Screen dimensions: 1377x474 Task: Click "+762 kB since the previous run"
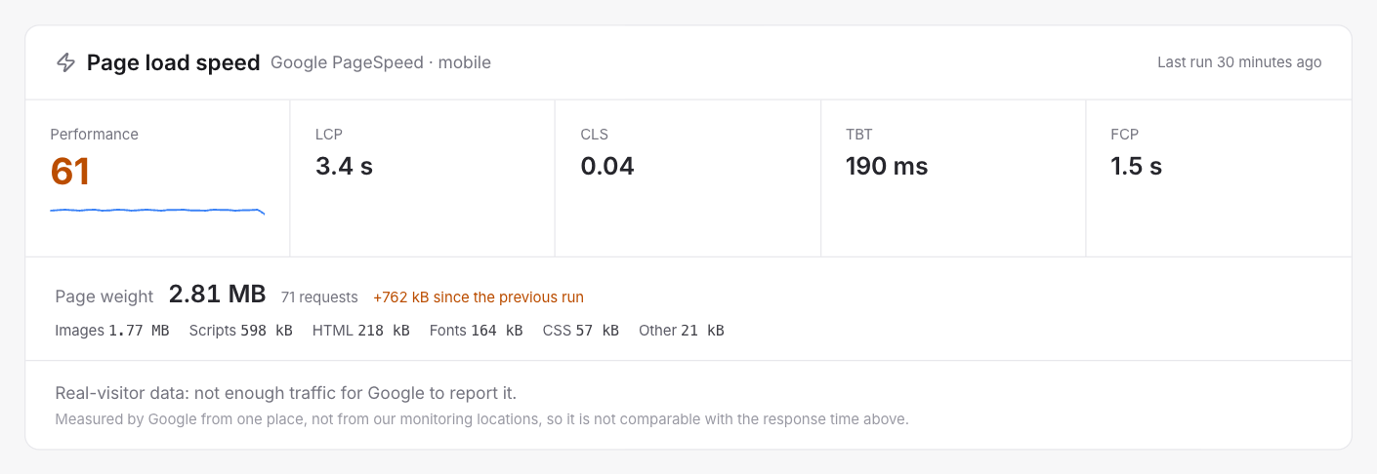point(479,297)
